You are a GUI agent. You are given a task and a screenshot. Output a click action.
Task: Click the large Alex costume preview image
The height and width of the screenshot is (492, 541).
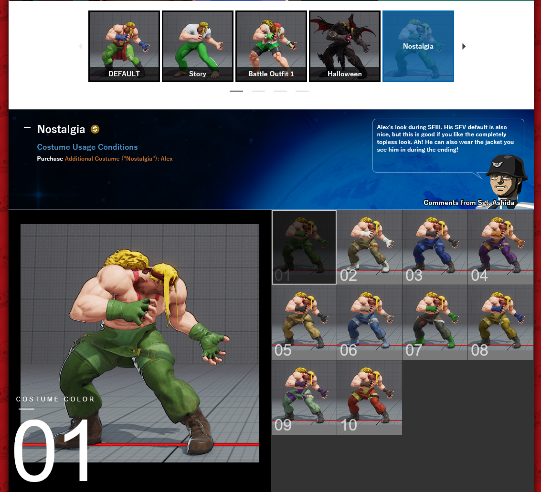coord(140,343)
